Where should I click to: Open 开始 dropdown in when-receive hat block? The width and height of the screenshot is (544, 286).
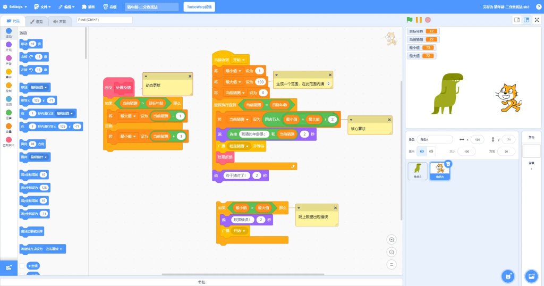click(x=239, y=60)
